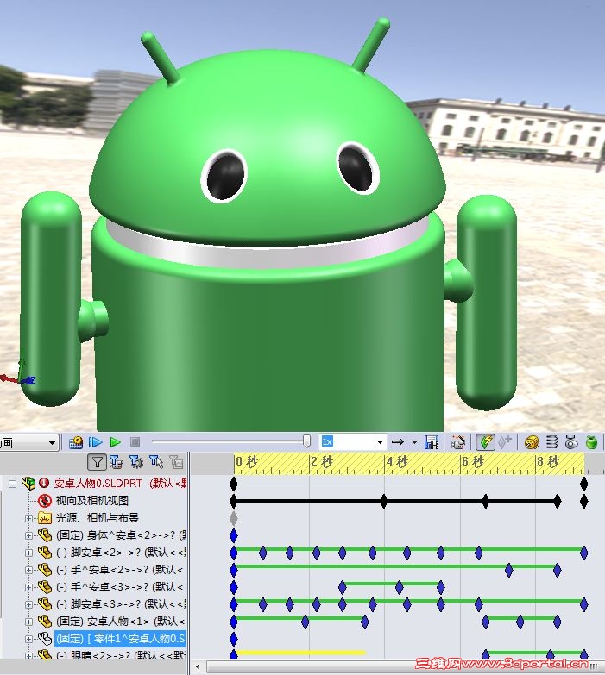Click the Gravity green apple icon

592,442
